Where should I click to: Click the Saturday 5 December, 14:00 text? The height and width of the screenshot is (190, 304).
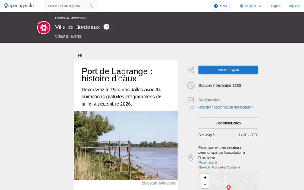point(220,85)
